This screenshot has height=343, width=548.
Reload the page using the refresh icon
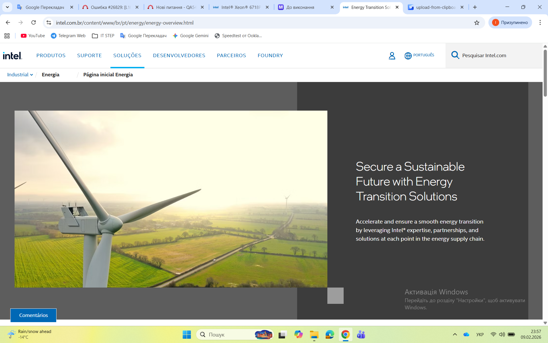pos(33,23)
